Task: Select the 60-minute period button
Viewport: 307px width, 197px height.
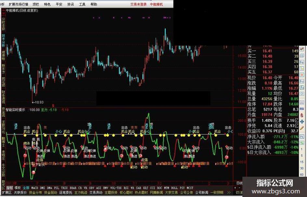Action: click(x=302, y=174)
